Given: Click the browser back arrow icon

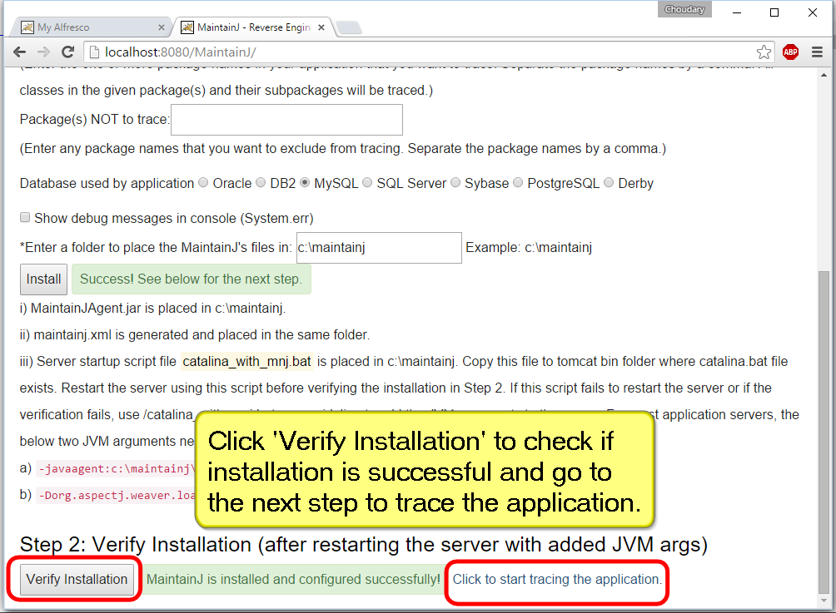Looking at the screenshot, I should 19,52.
